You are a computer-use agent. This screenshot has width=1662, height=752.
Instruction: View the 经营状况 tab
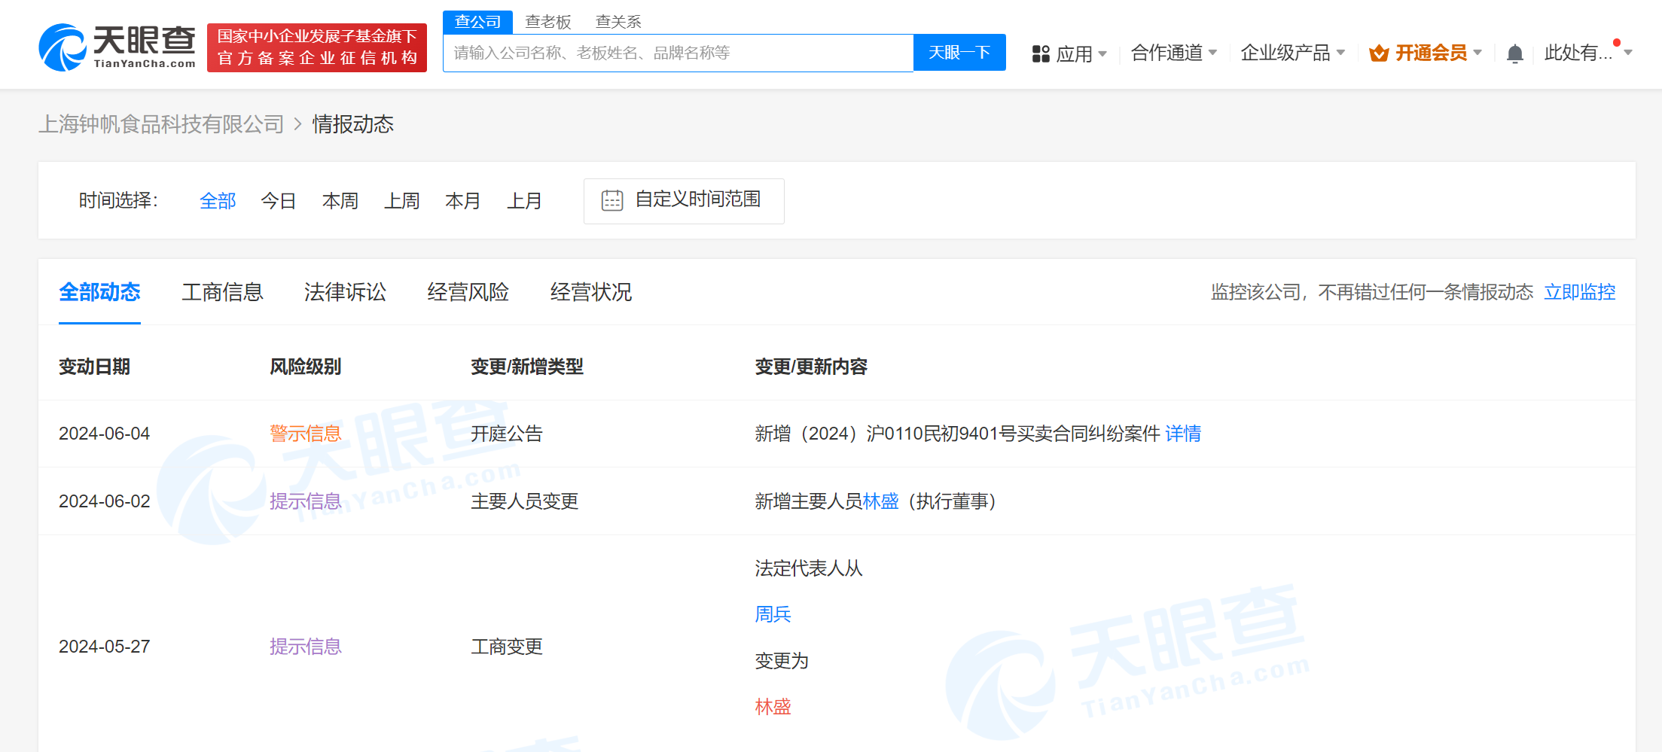coord(590,293)
